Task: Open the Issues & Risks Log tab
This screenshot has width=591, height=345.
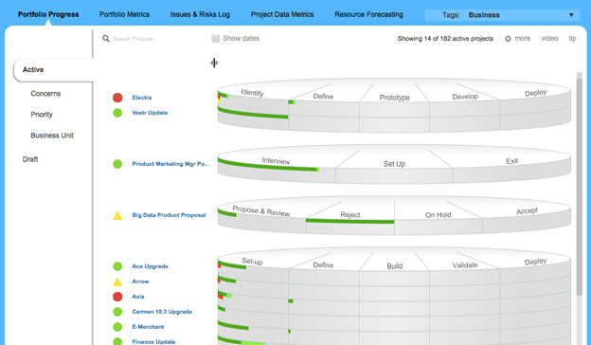Action: [x=200, y=14]
